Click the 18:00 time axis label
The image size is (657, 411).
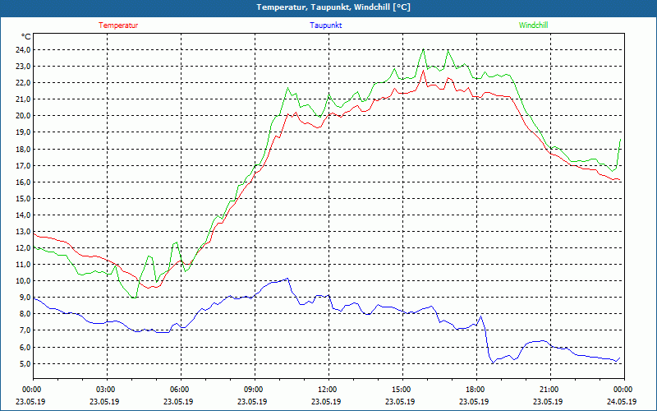(476, 390)
